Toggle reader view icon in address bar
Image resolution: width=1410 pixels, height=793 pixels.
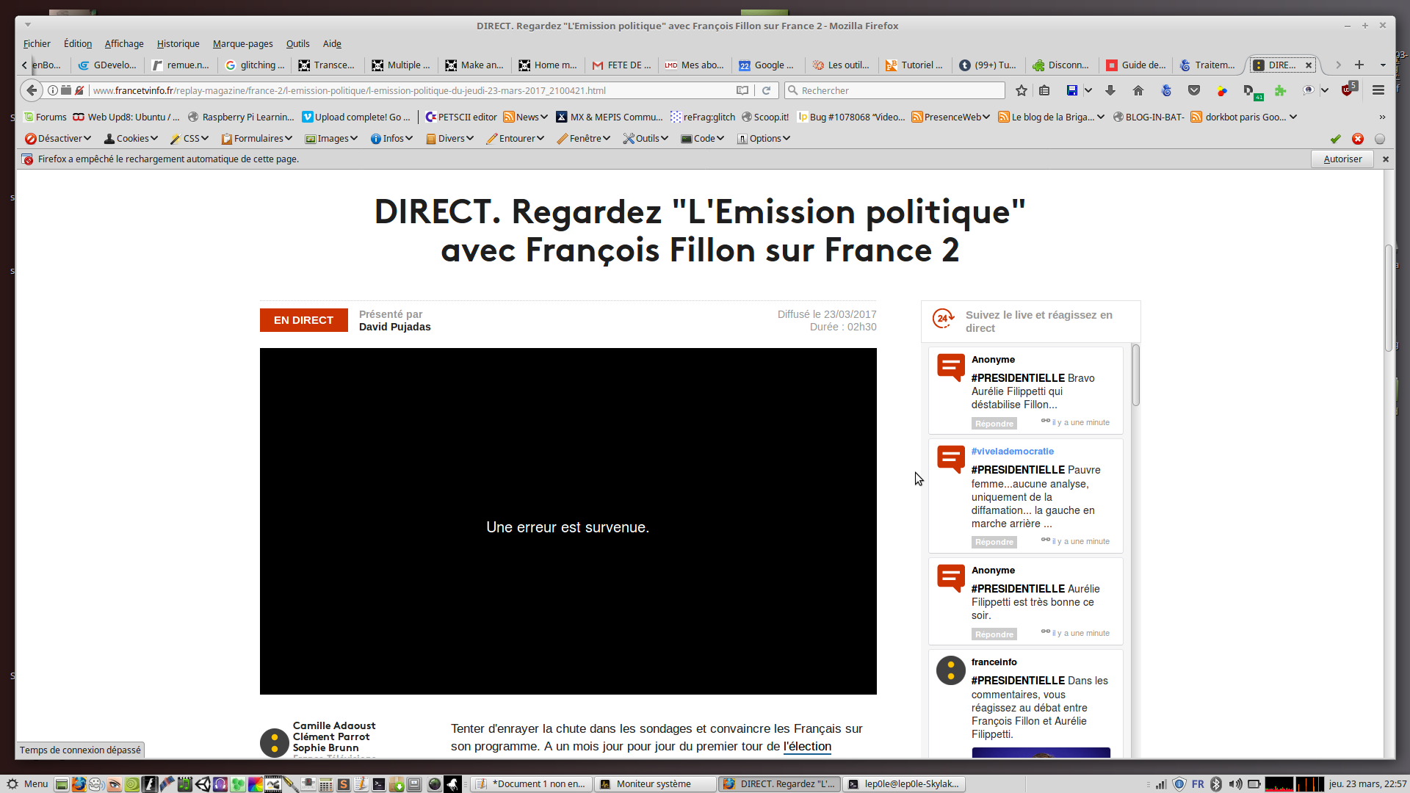[x=742, y=90]
